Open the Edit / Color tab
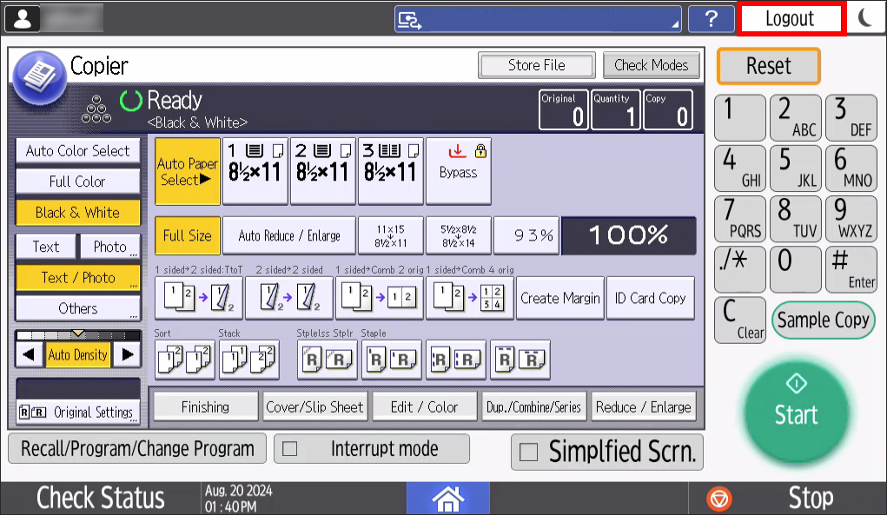This screenshot has height=515, width=887. pyautogui.click(x=424, y=406)
